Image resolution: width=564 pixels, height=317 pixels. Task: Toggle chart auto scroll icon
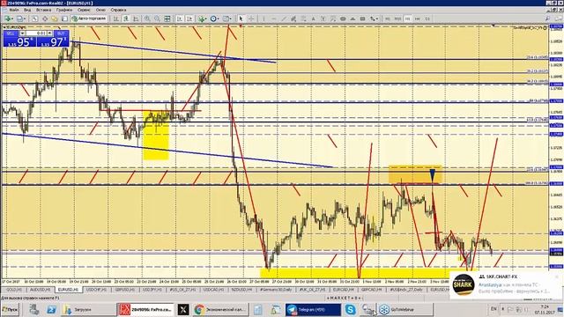point(179,18)
